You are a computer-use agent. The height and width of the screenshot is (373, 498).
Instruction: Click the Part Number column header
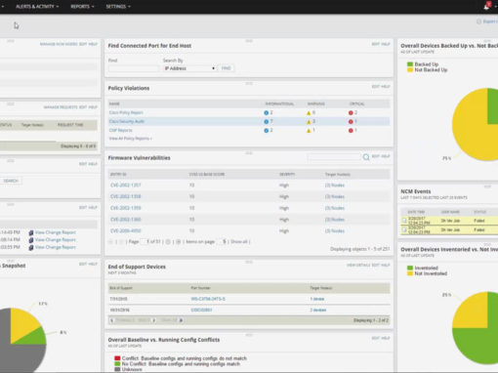click(200, 288)
